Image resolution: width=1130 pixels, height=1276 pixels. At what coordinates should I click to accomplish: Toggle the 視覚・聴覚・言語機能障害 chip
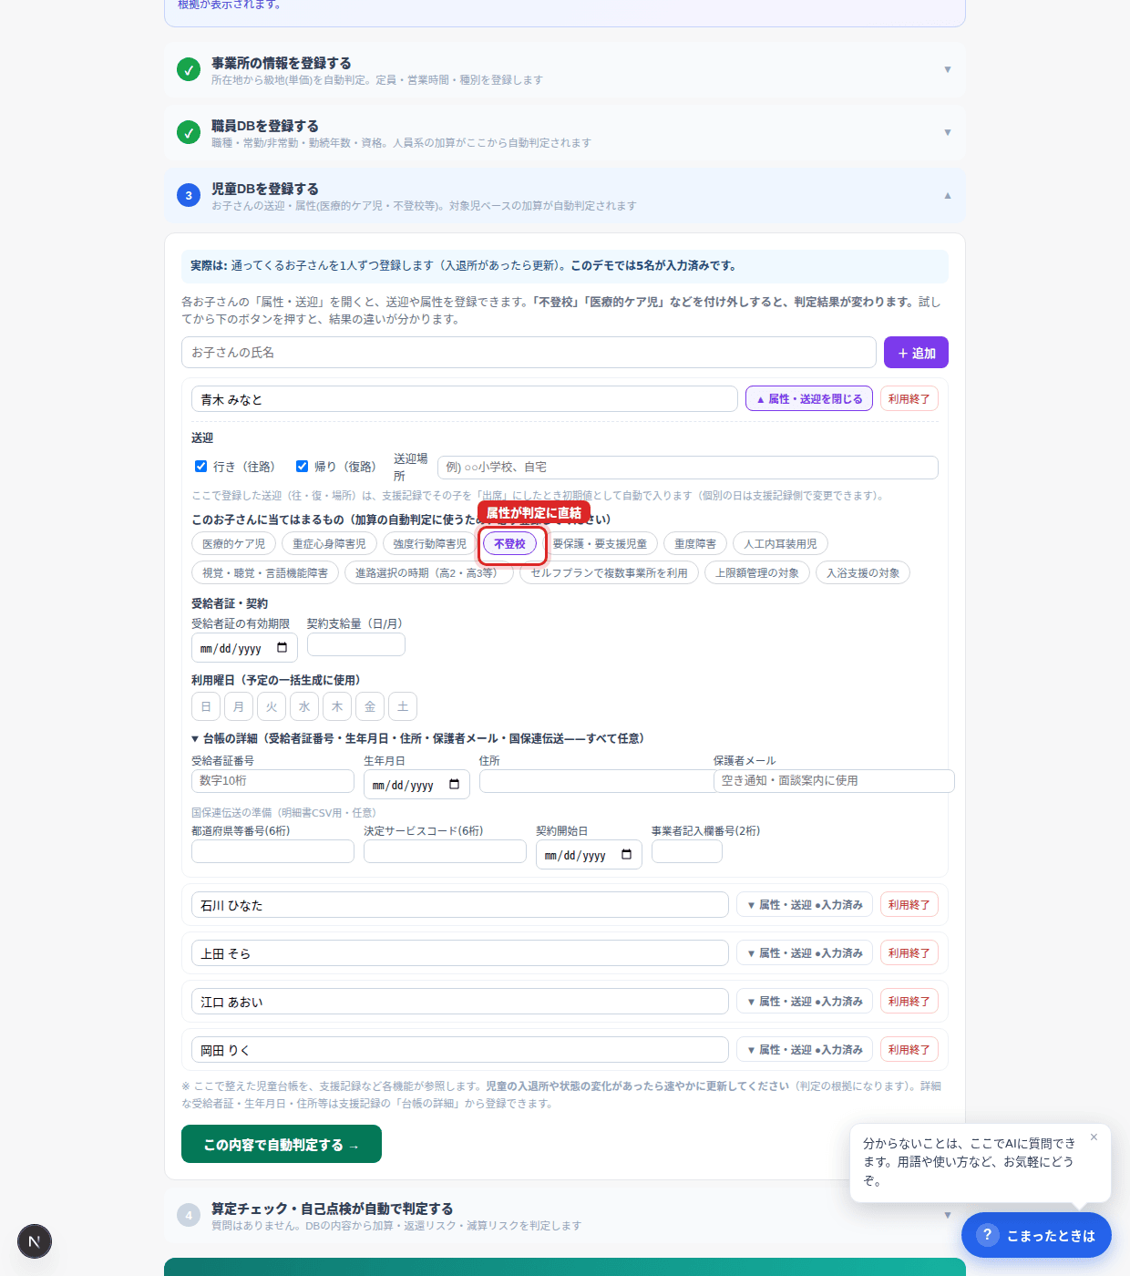(x=265, y=573)
